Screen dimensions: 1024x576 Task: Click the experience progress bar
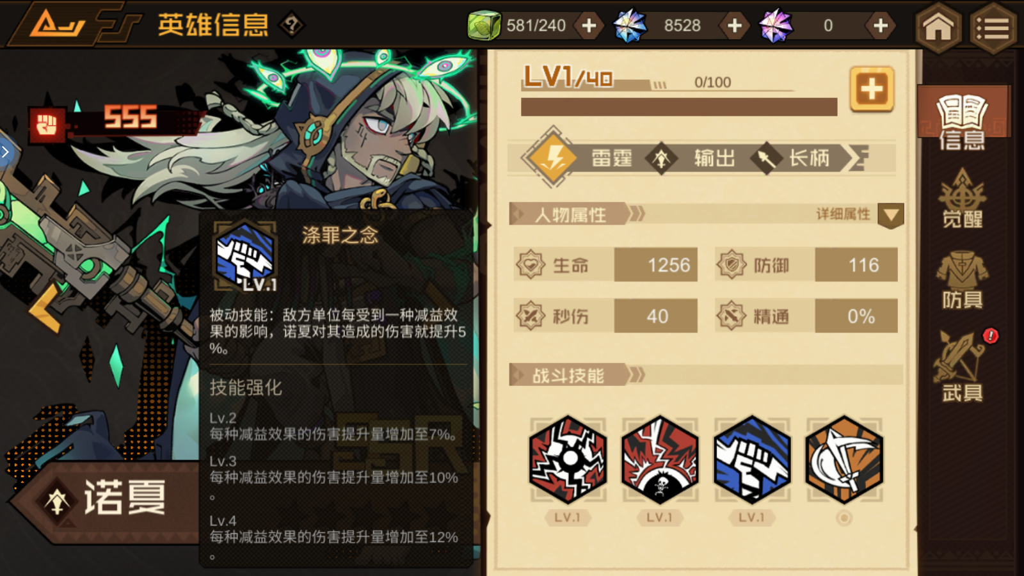[x=679, y=107]
